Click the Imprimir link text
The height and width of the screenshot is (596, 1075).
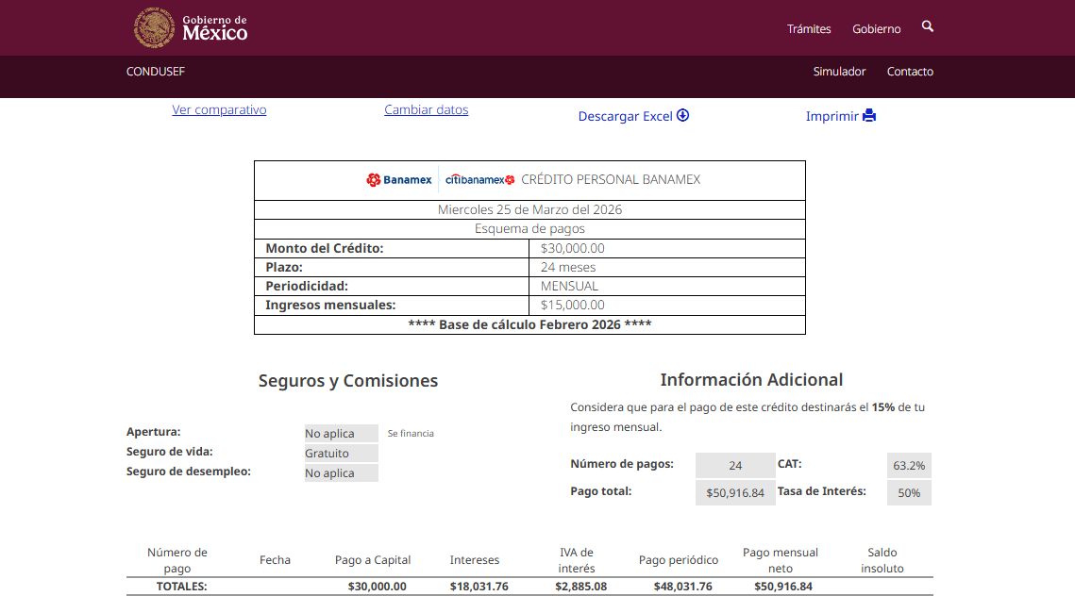(832, 116)
